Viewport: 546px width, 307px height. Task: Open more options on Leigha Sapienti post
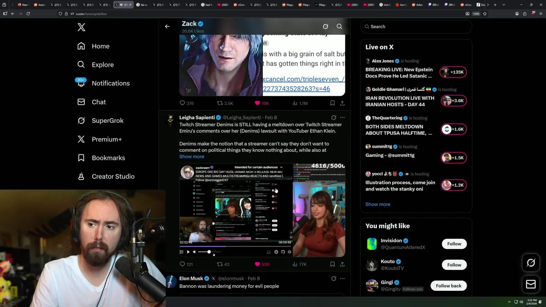pos(342,118)
